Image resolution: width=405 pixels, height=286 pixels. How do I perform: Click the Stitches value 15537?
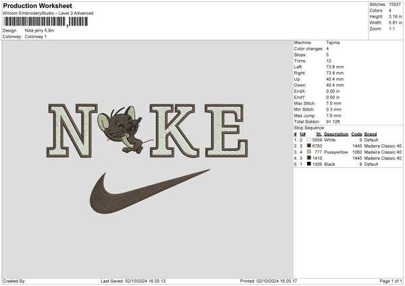[x=395, y=5]
